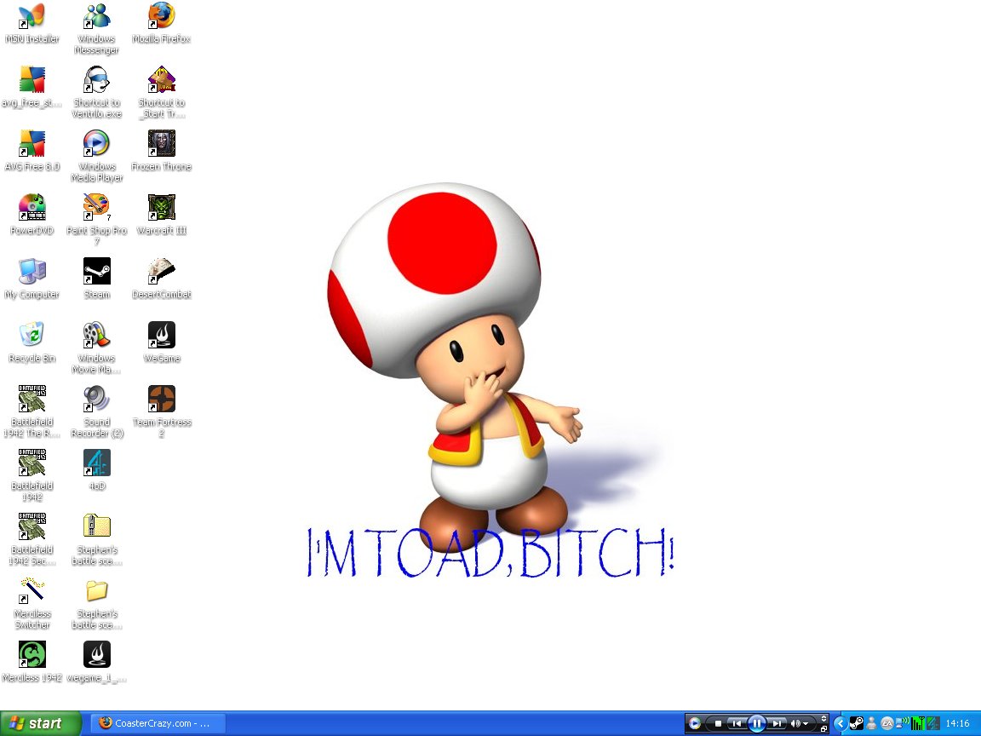Pause playback in the taskbar media player
Viewport: 981px width, 736px height.
pos(756,723)
